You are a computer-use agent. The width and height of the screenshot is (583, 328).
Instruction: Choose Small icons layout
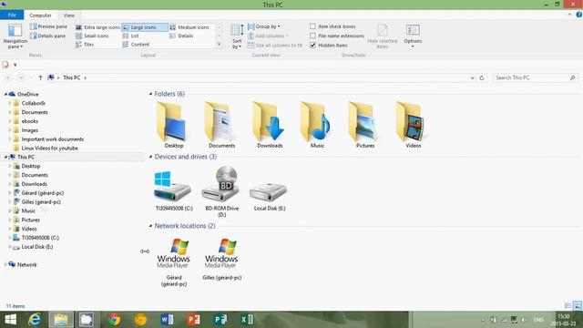[x=92, y=36]
